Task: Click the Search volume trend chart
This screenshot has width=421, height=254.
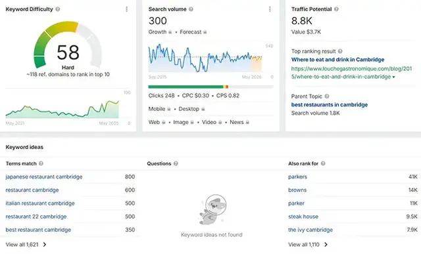Action: pos(205,58)
